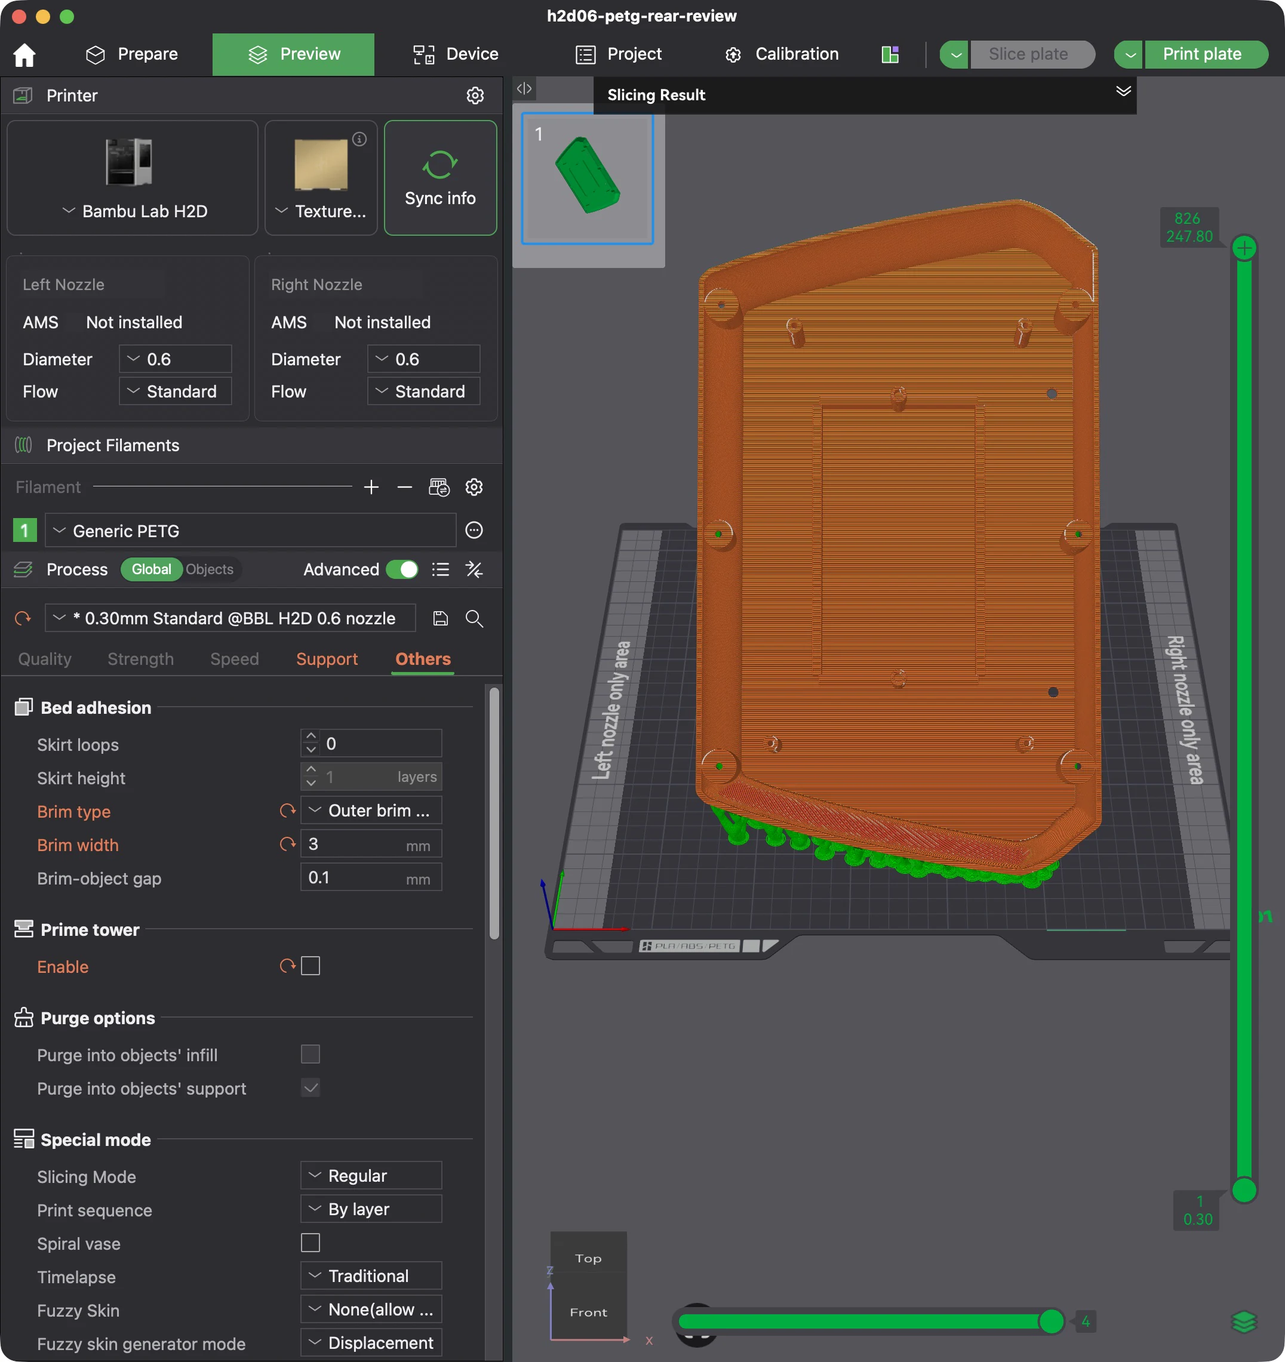Switch to the Device tab

456,54
